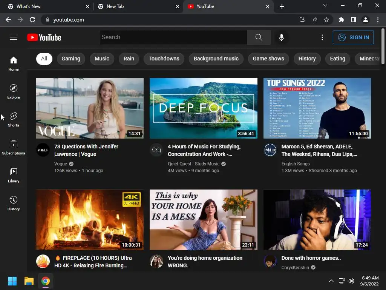
Task: Open File Explorer from taskbar
Action: pyautogui.click(x=29, y=281)
